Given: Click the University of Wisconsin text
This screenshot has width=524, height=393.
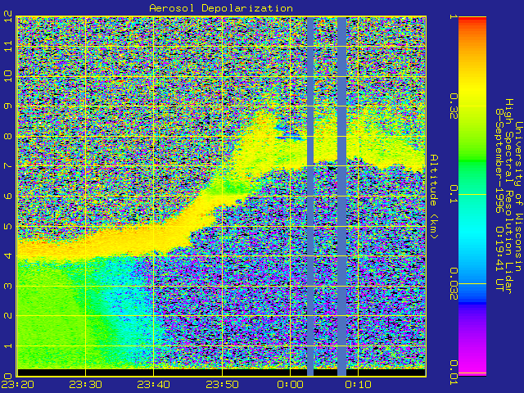Looking at the screenshot, I should click(x=518, y=196).
